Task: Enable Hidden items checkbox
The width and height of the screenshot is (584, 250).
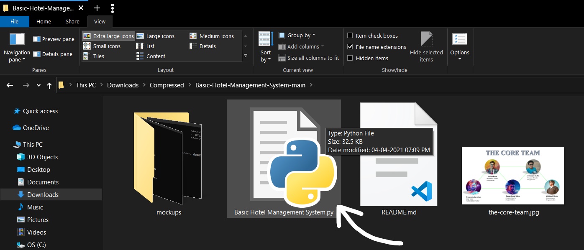Action: point(350,58)
